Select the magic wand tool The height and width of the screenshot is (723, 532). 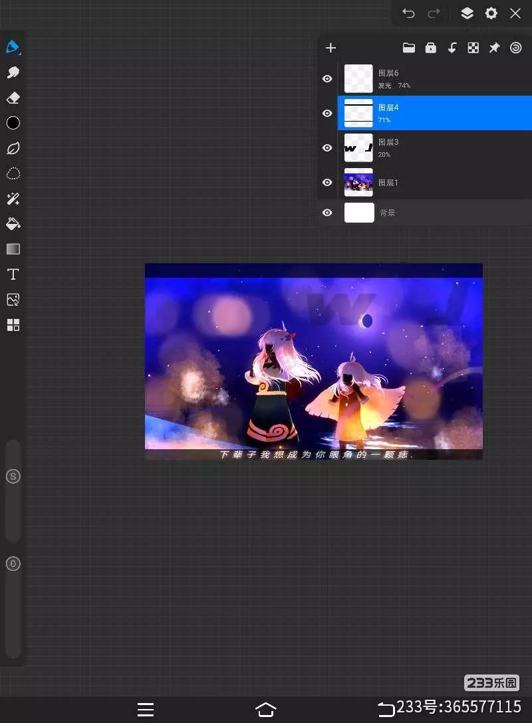pyautogui.click(x=13, y=199)
